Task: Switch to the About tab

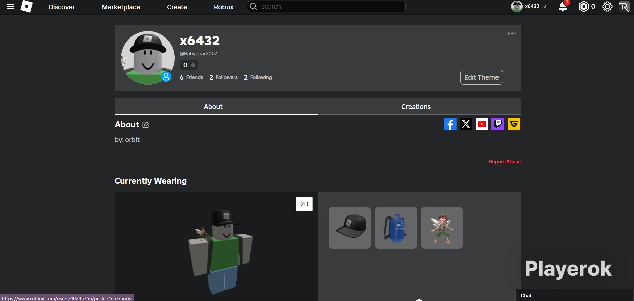Action: click(216, 107)
